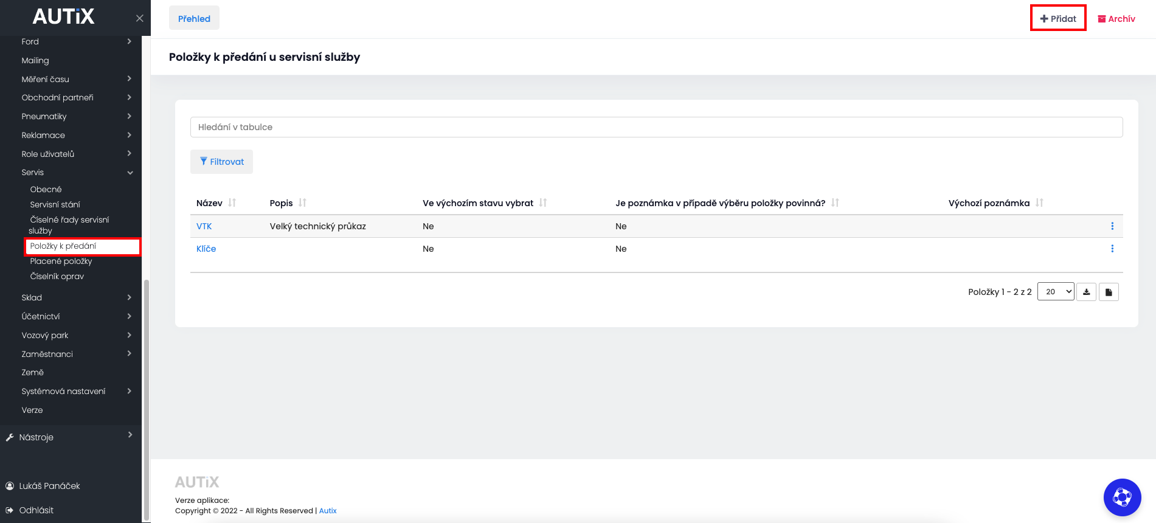Close the sidebar with the X icon

tap(140, 18)
